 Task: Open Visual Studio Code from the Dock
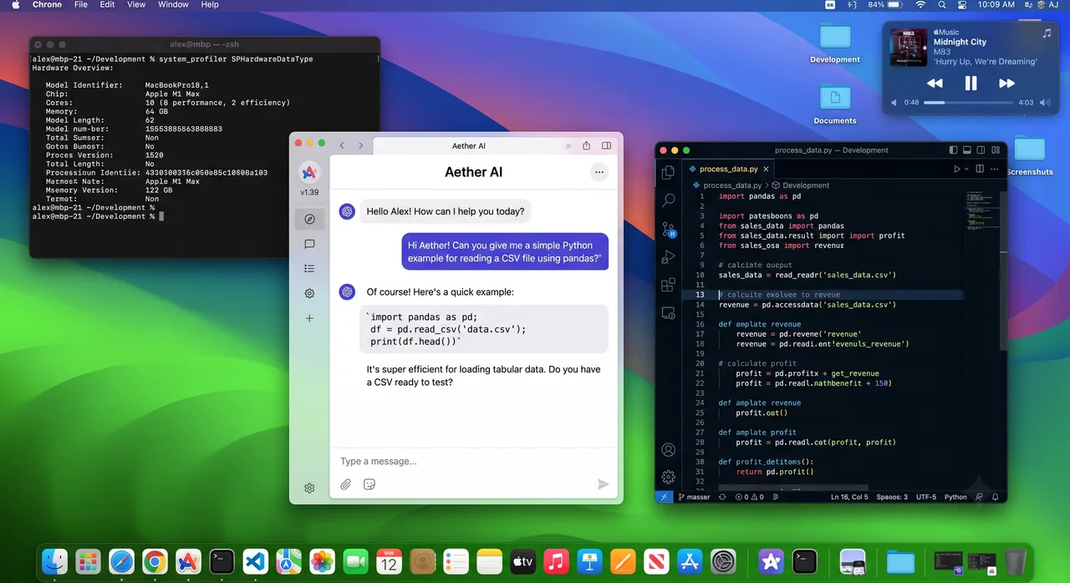254,560
